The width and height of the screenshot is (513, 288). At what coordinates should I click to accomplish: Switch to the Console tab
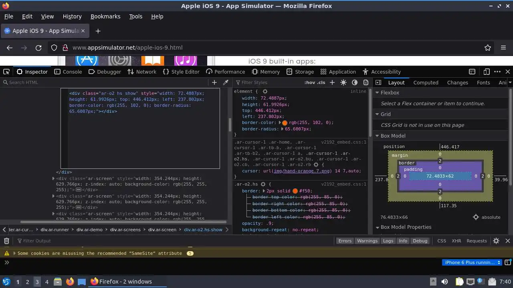click(68, 72)
